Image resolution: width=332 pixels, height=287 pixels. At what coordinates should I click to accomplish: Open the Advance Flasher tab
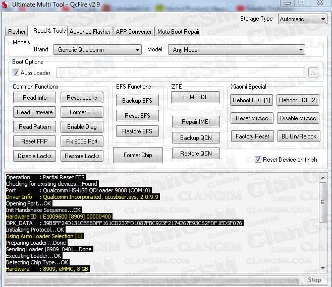click(x=90, y=32)
